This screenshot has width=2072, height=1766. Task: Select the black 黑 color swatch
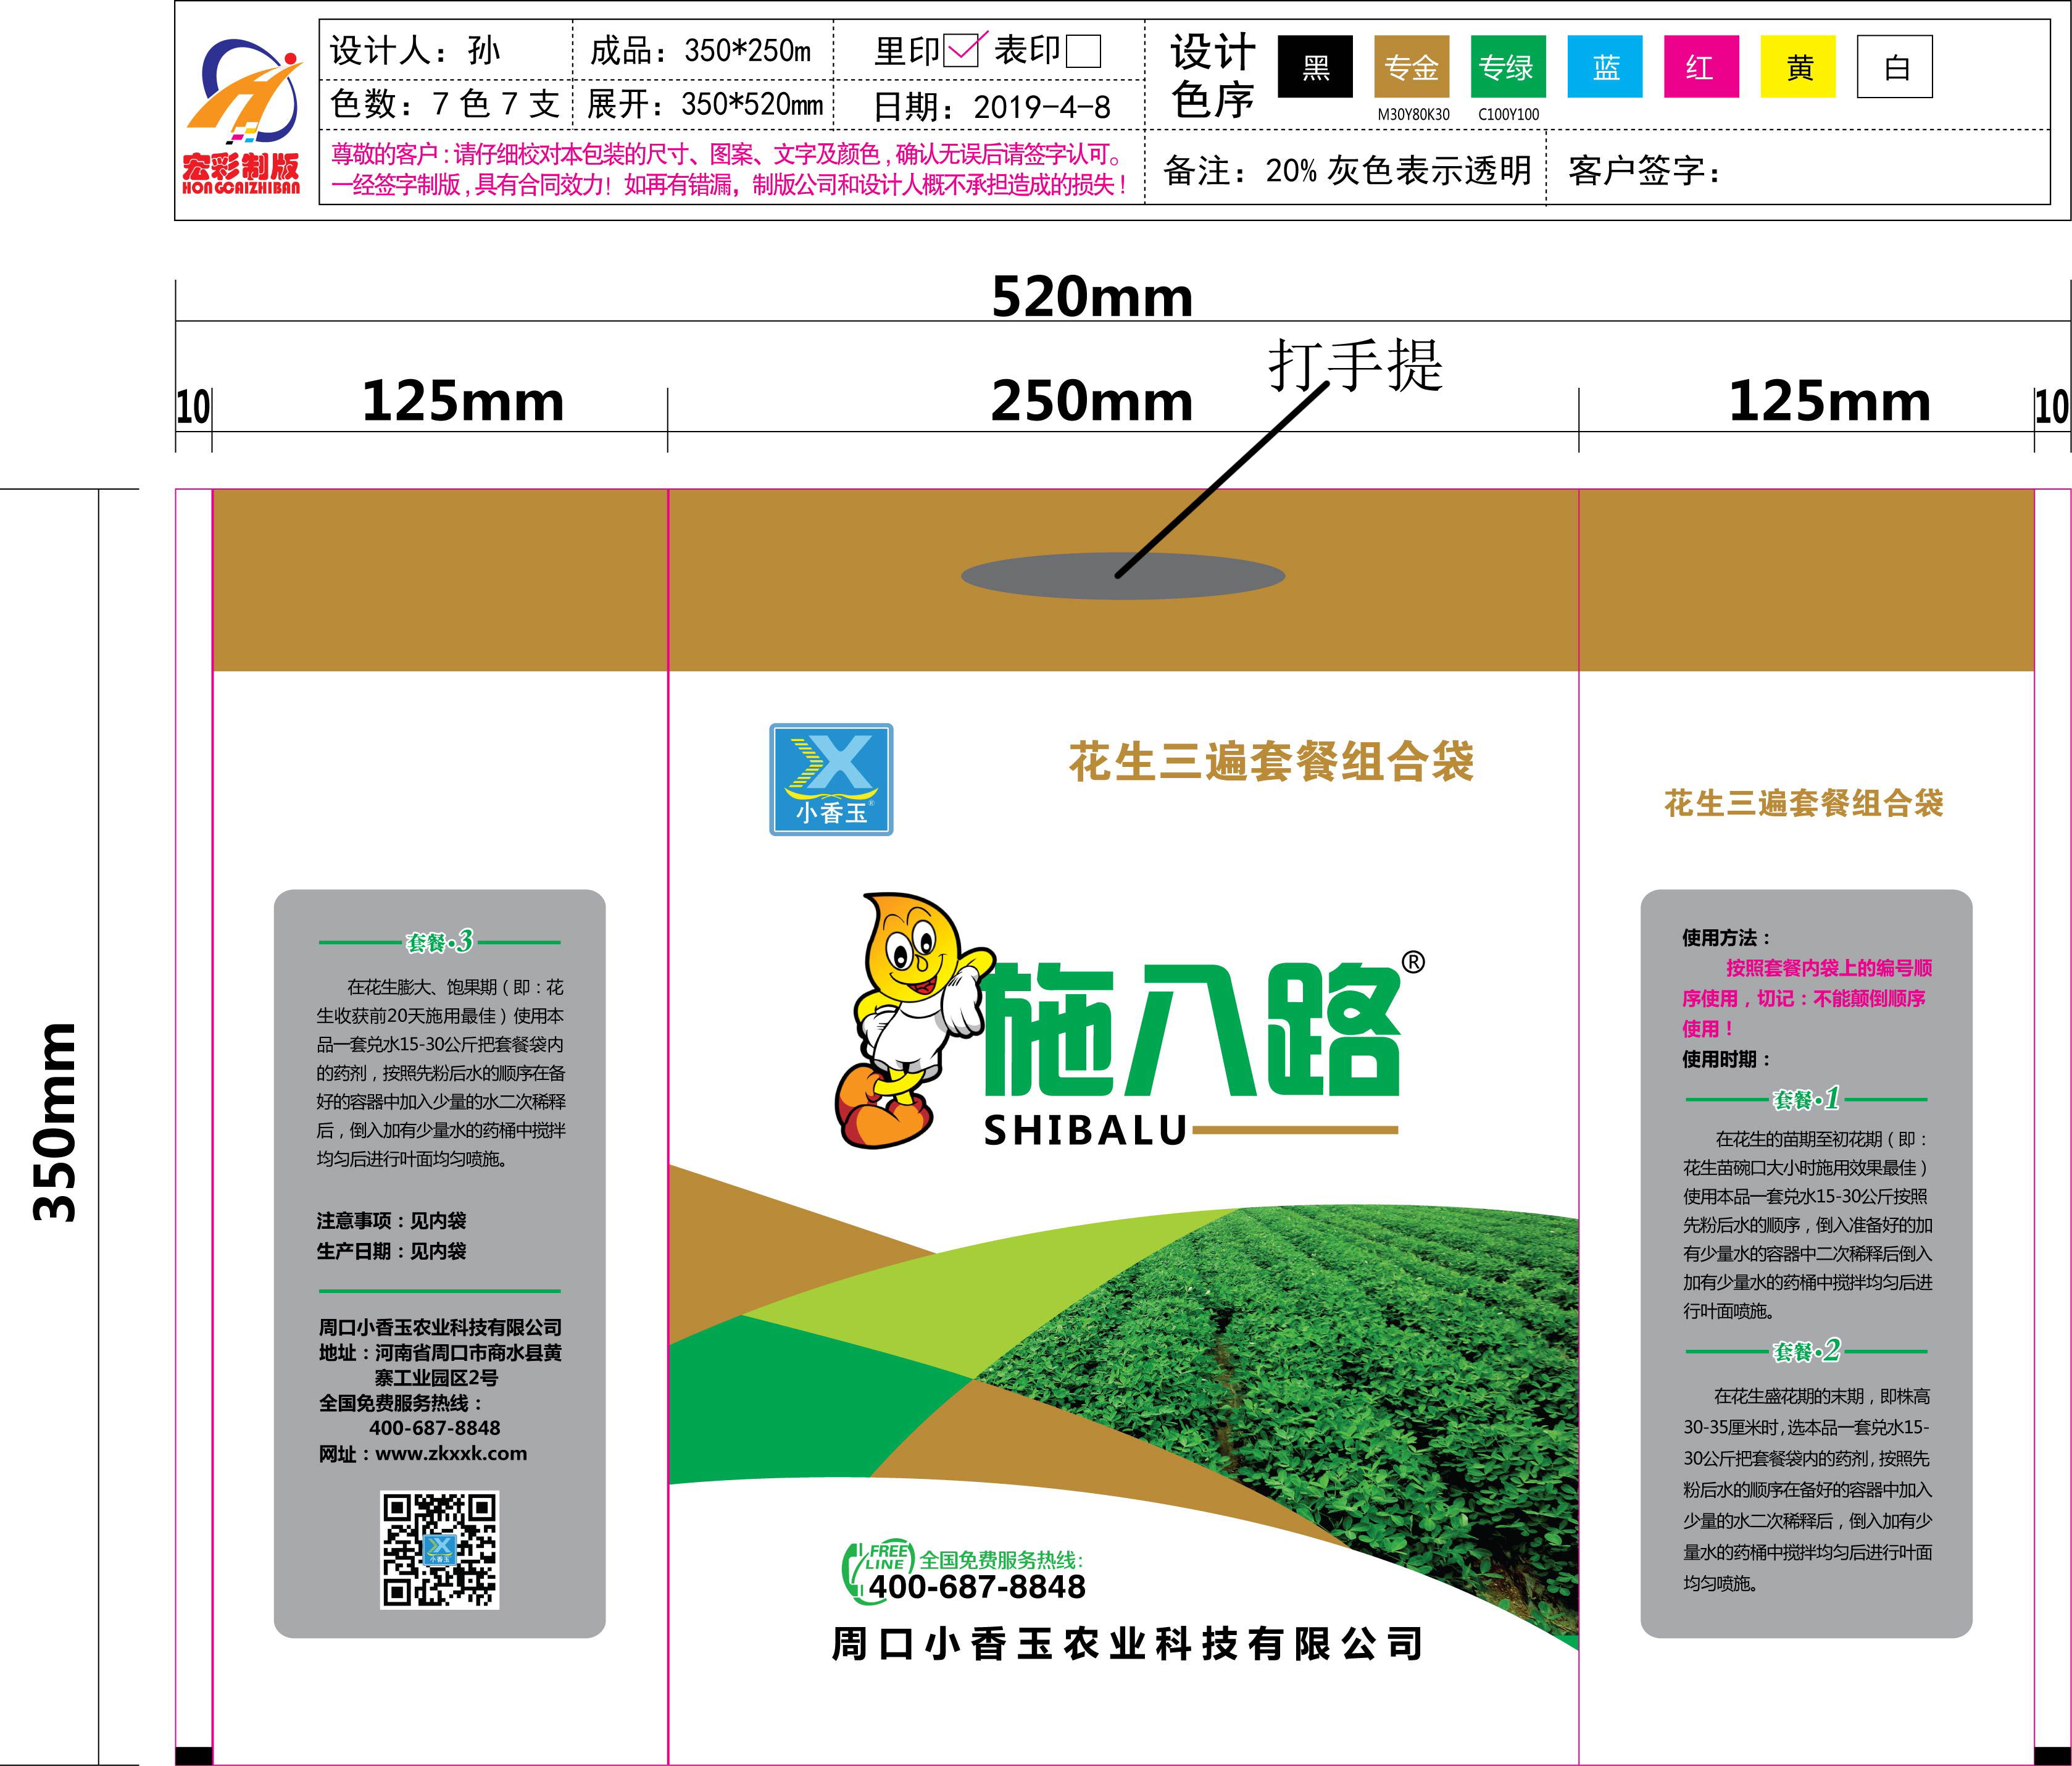(1315, 67)
